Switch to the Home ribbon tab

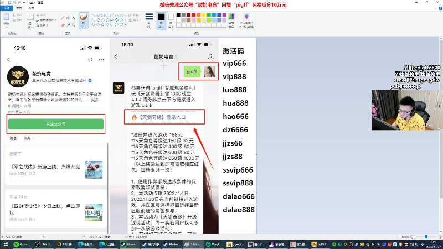[x=19, y=8]
